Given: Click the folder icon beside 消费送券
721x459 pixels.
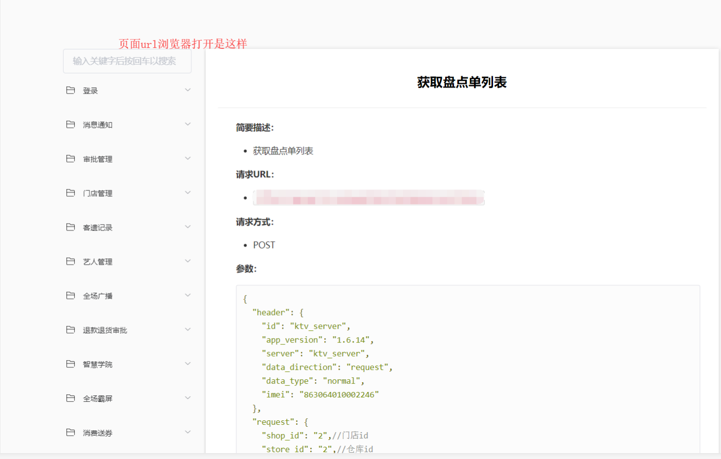Looking at the screenshot, I should (x=70, y=433).
